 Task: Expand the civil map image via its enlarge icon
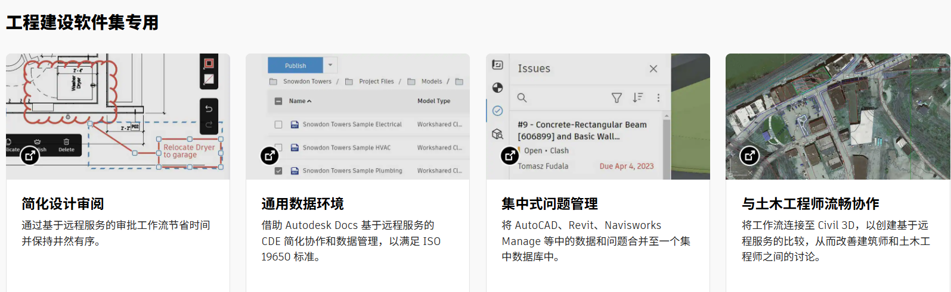click(749, 156)
